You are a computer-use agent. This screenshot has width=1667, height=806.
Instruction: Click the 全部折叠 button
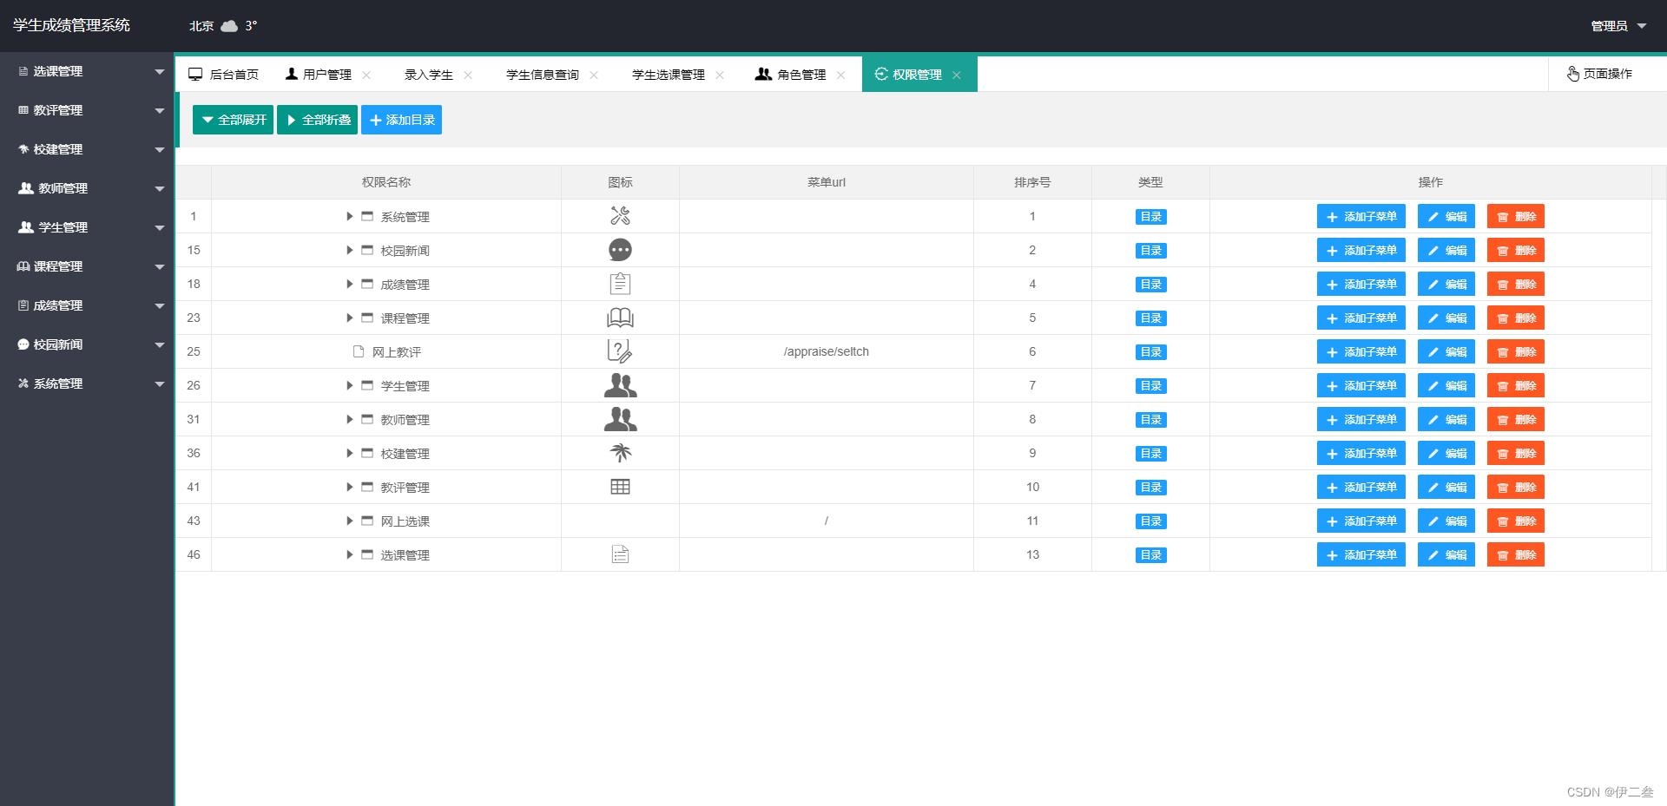(317, 120)
